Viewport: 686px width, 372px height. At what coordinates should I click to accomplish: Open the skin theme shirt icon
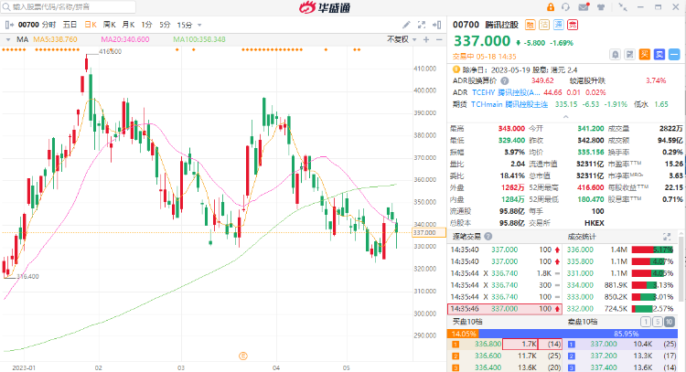pyautogui.click(x=601, y=7)
